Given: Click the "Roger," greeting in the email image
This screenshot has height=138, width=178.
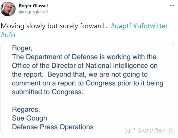Looking at the screenshot, I should pos(22,48).
